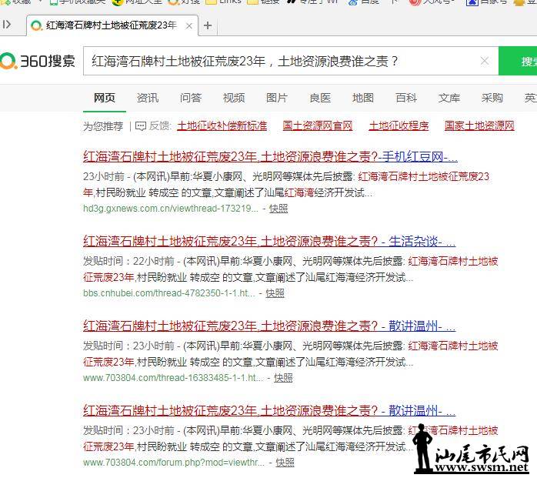Open the 土地征收补偿新标准 recommended link
The image size is (537, 478).
coord(222,125)
